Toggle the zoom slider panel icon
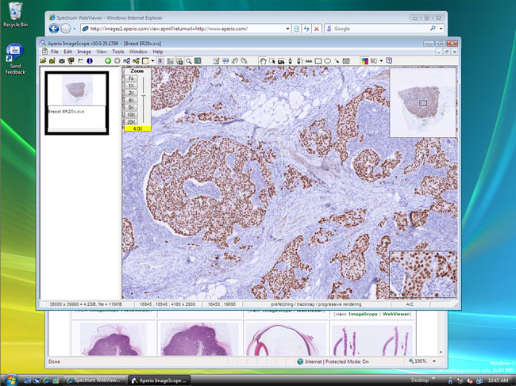Screen dimensions: 516x386 tap(170, 61)
